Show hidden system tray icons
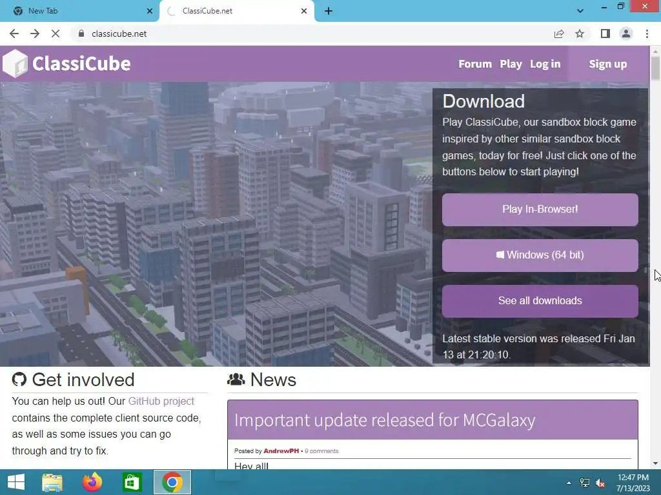The image size is (661, 495). [569, 483]
